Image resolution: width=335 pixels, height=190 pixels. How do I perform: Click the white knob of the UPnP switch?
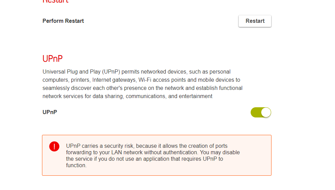tap(266, 112)
